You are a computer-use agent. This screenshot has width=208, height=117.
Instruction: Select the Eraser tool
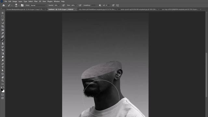pyautogui.click(x=3, y=50)
